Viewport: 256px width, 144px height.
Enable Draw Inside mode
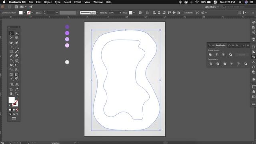point(17,114)
